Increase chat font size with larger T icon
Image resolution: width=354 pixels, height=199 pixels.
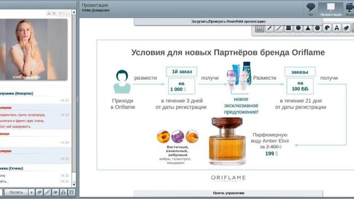(x=61, y=14)
